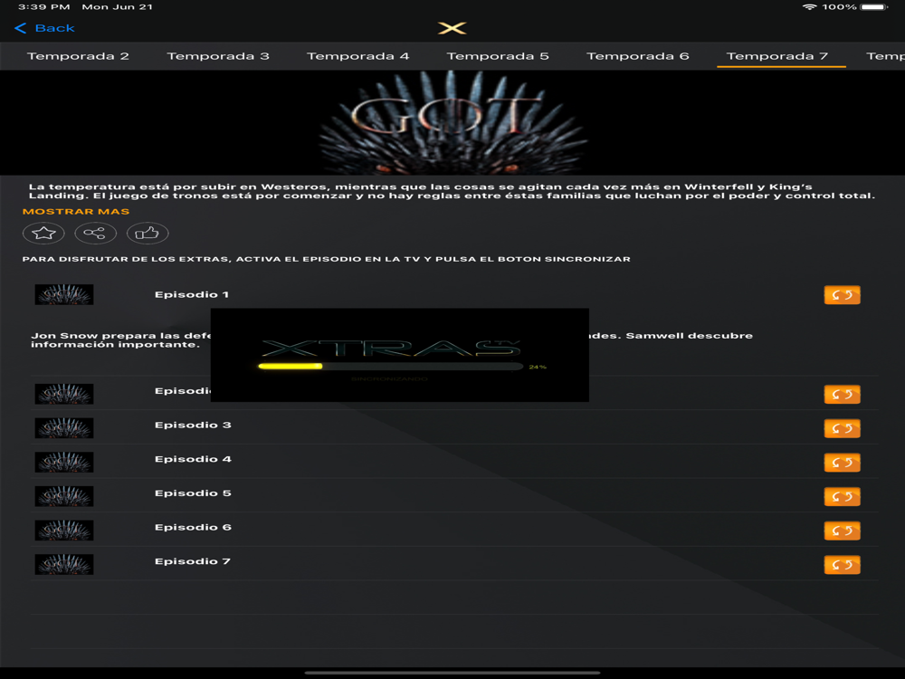Tap the share icon button

click(95, 234)
